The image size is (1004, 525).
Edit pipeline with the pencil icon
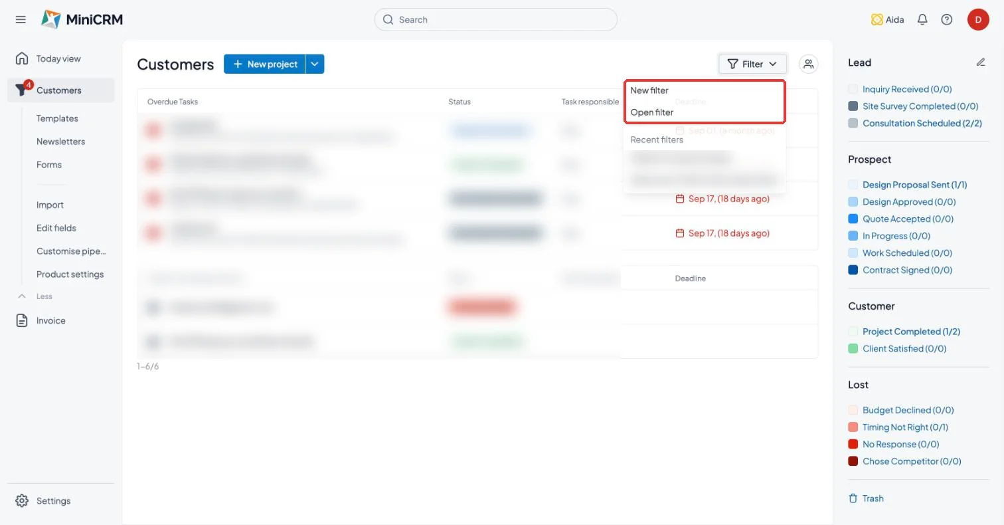pos(981,62)
